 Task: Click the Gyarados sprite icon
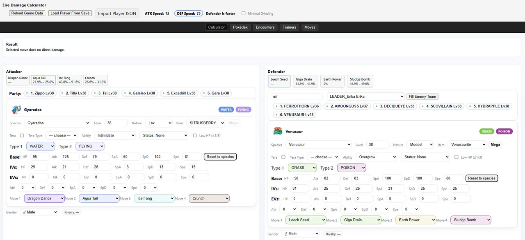coord(16,110)
